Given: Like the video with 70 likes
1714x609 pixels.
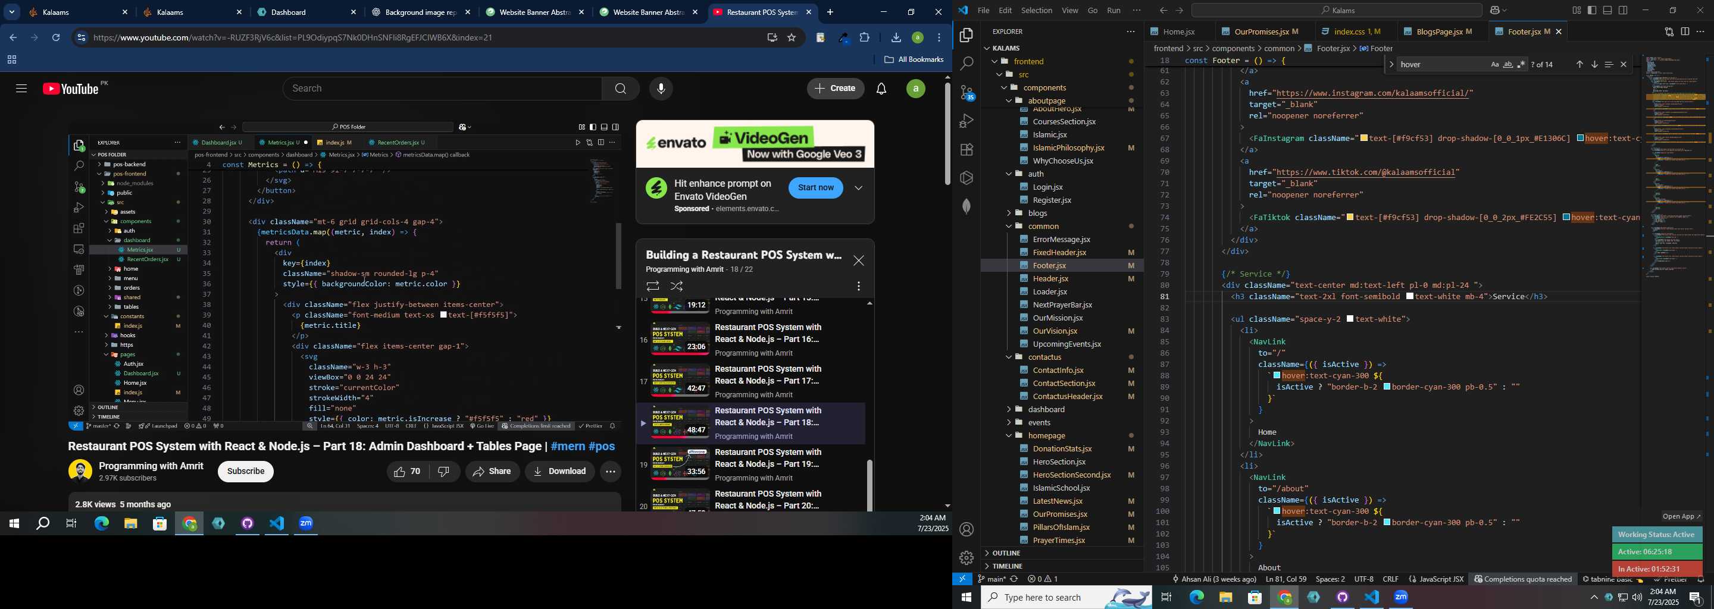Looking at the screenshot, I should click(407, 472).
